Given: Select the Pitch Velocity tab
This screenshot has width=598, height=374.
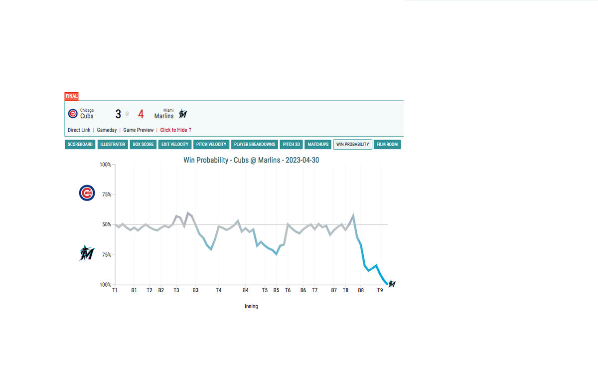Looking at the screenshot, I should 212,145.
